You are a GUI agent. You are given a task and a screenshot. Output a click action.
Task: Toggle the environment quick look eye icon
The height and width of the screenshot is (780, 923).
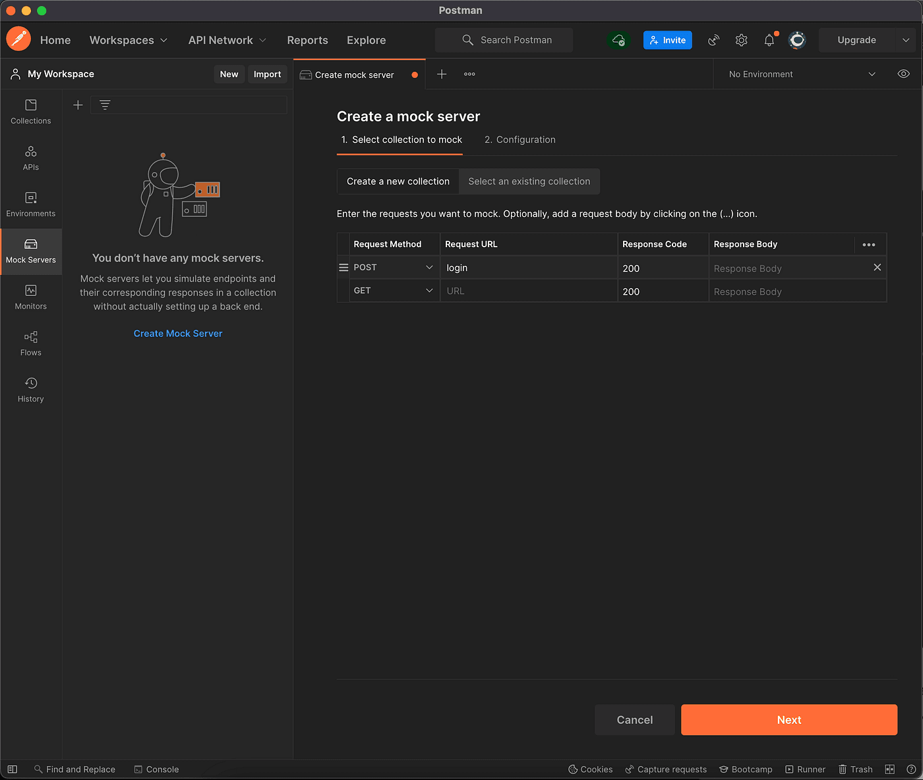[904, 74]
